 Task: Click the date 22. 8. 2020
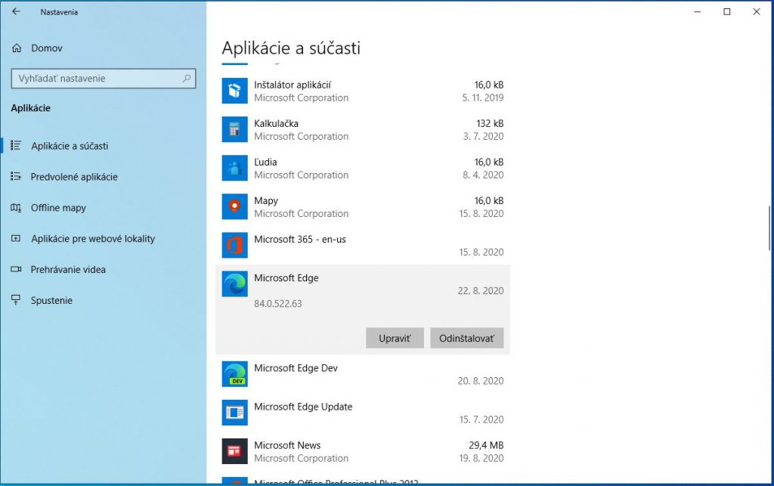[481, 290]
